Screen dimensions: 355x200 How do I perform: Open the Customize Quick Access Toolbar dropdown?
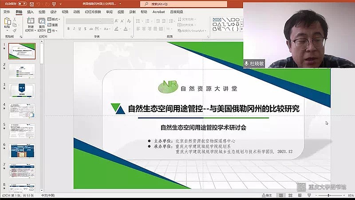click(60, 4)
